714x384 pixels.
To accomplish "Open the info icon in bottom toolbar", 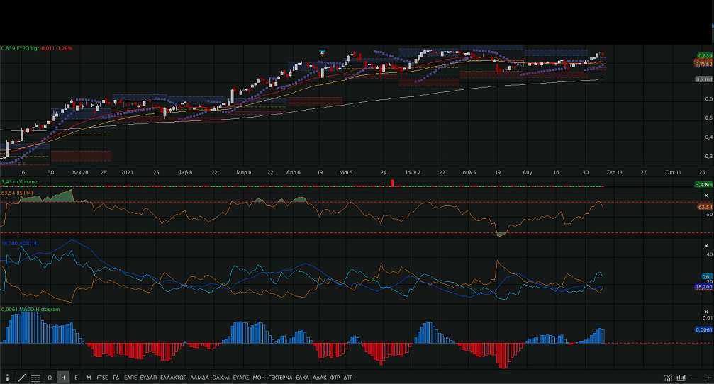I will tap(8, 378).
